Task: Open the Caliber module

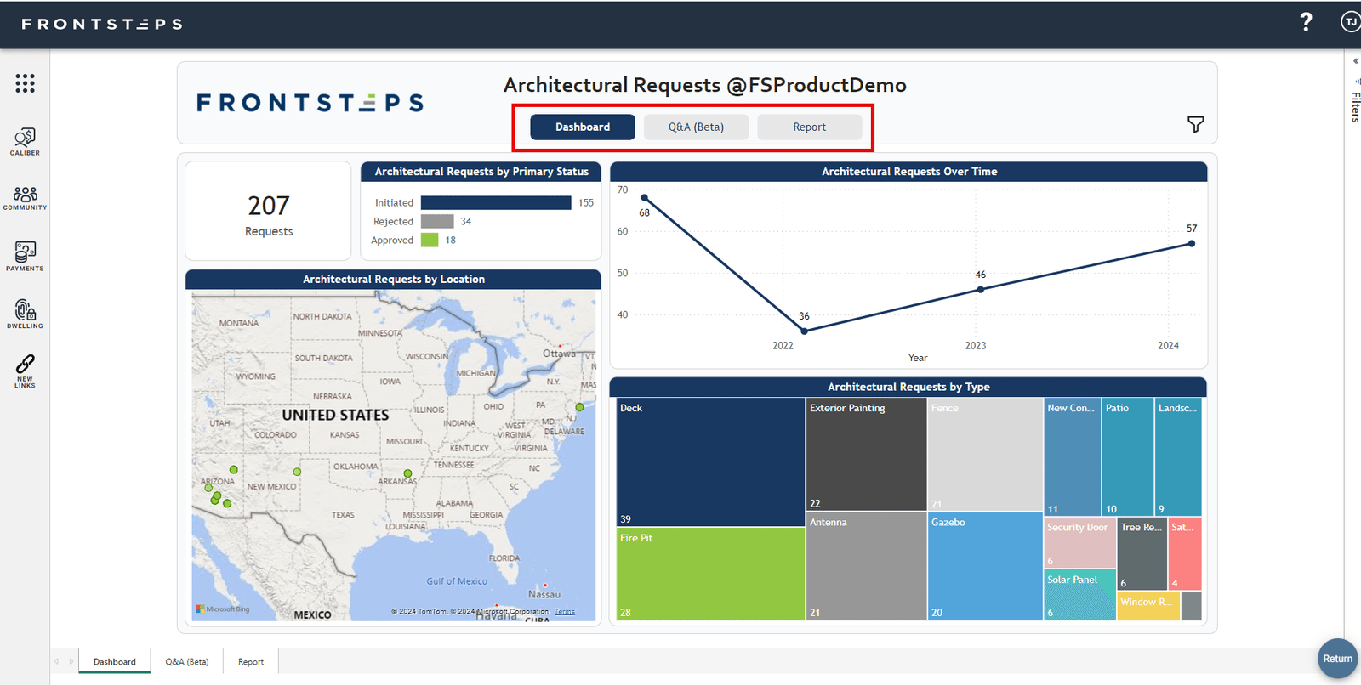Action: coord(25,141)
